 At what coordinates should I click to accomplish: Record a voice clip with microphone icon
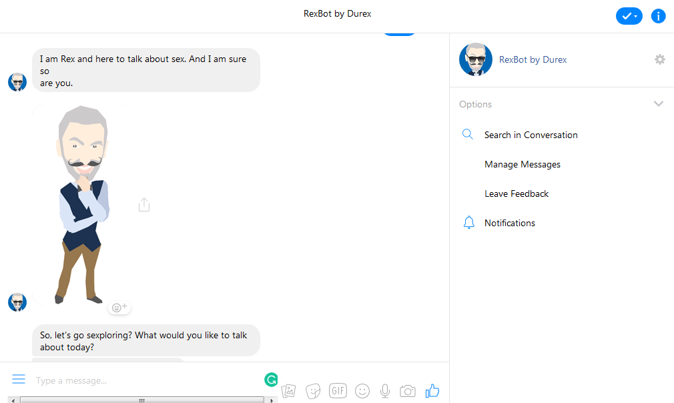tap(385, 391)
